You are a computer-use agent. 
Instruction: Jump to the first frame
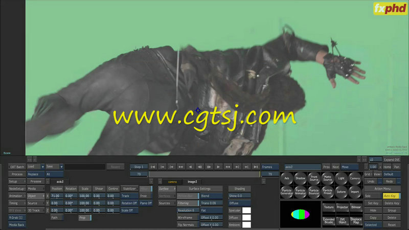153,167
